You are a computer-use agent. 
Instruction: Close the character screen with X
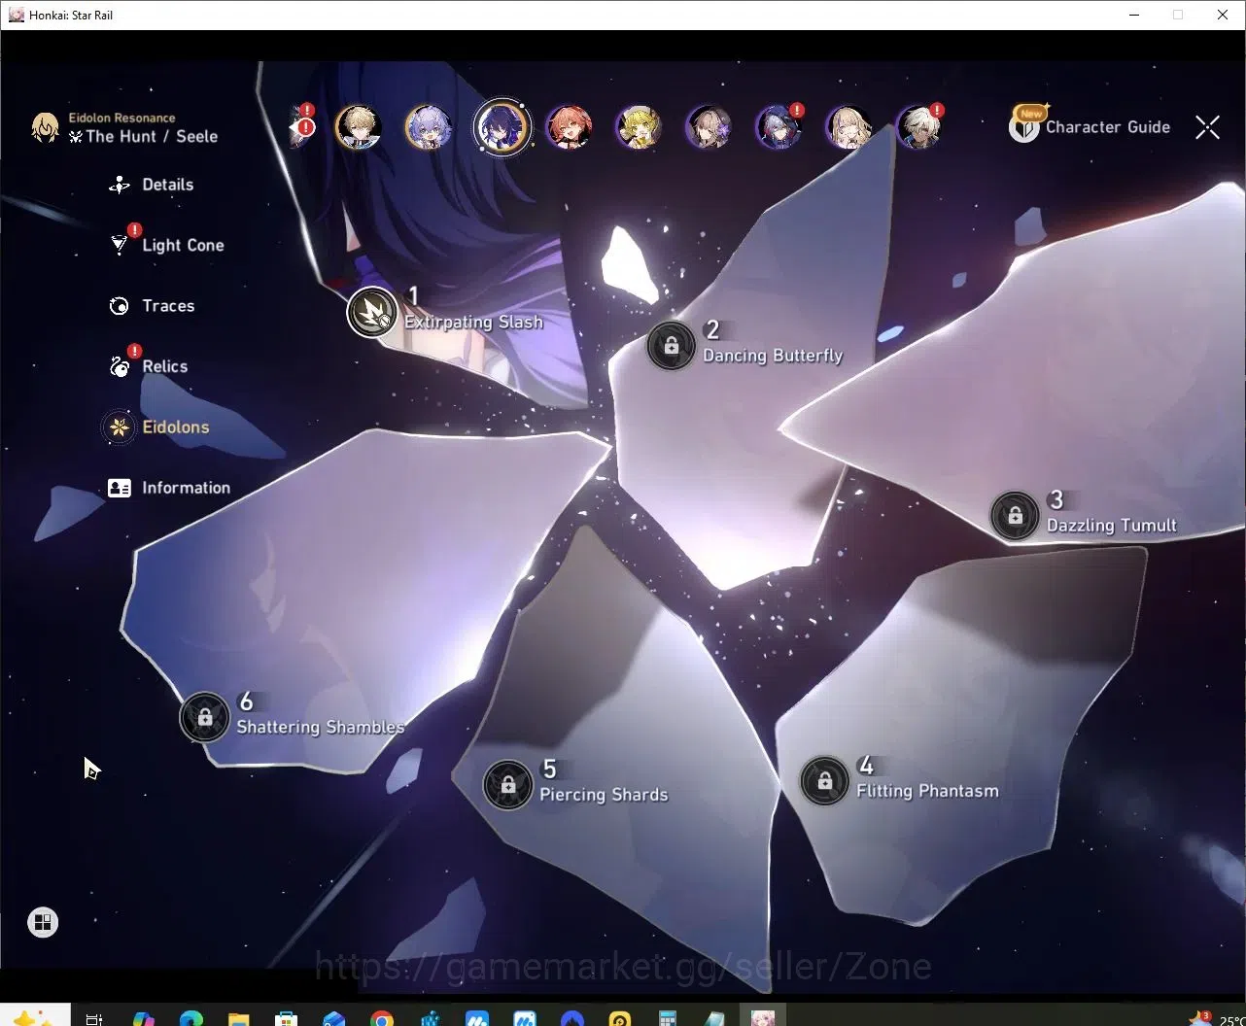1207,127
